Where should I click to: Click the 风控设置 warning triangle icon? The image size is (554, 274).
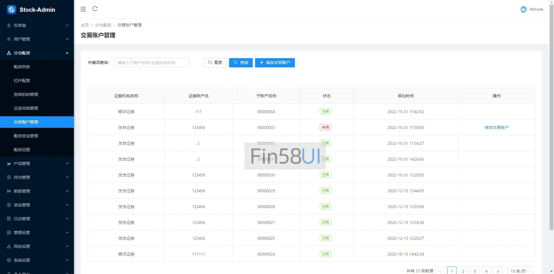click(x=9, y=246)
